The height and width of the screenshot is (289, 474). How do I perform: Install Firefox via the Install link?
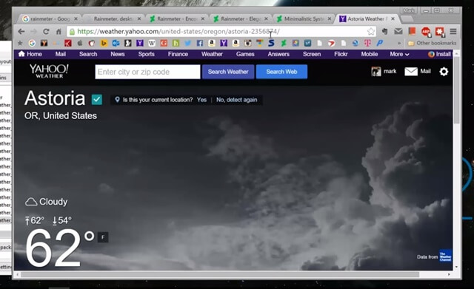click(439, 54)
